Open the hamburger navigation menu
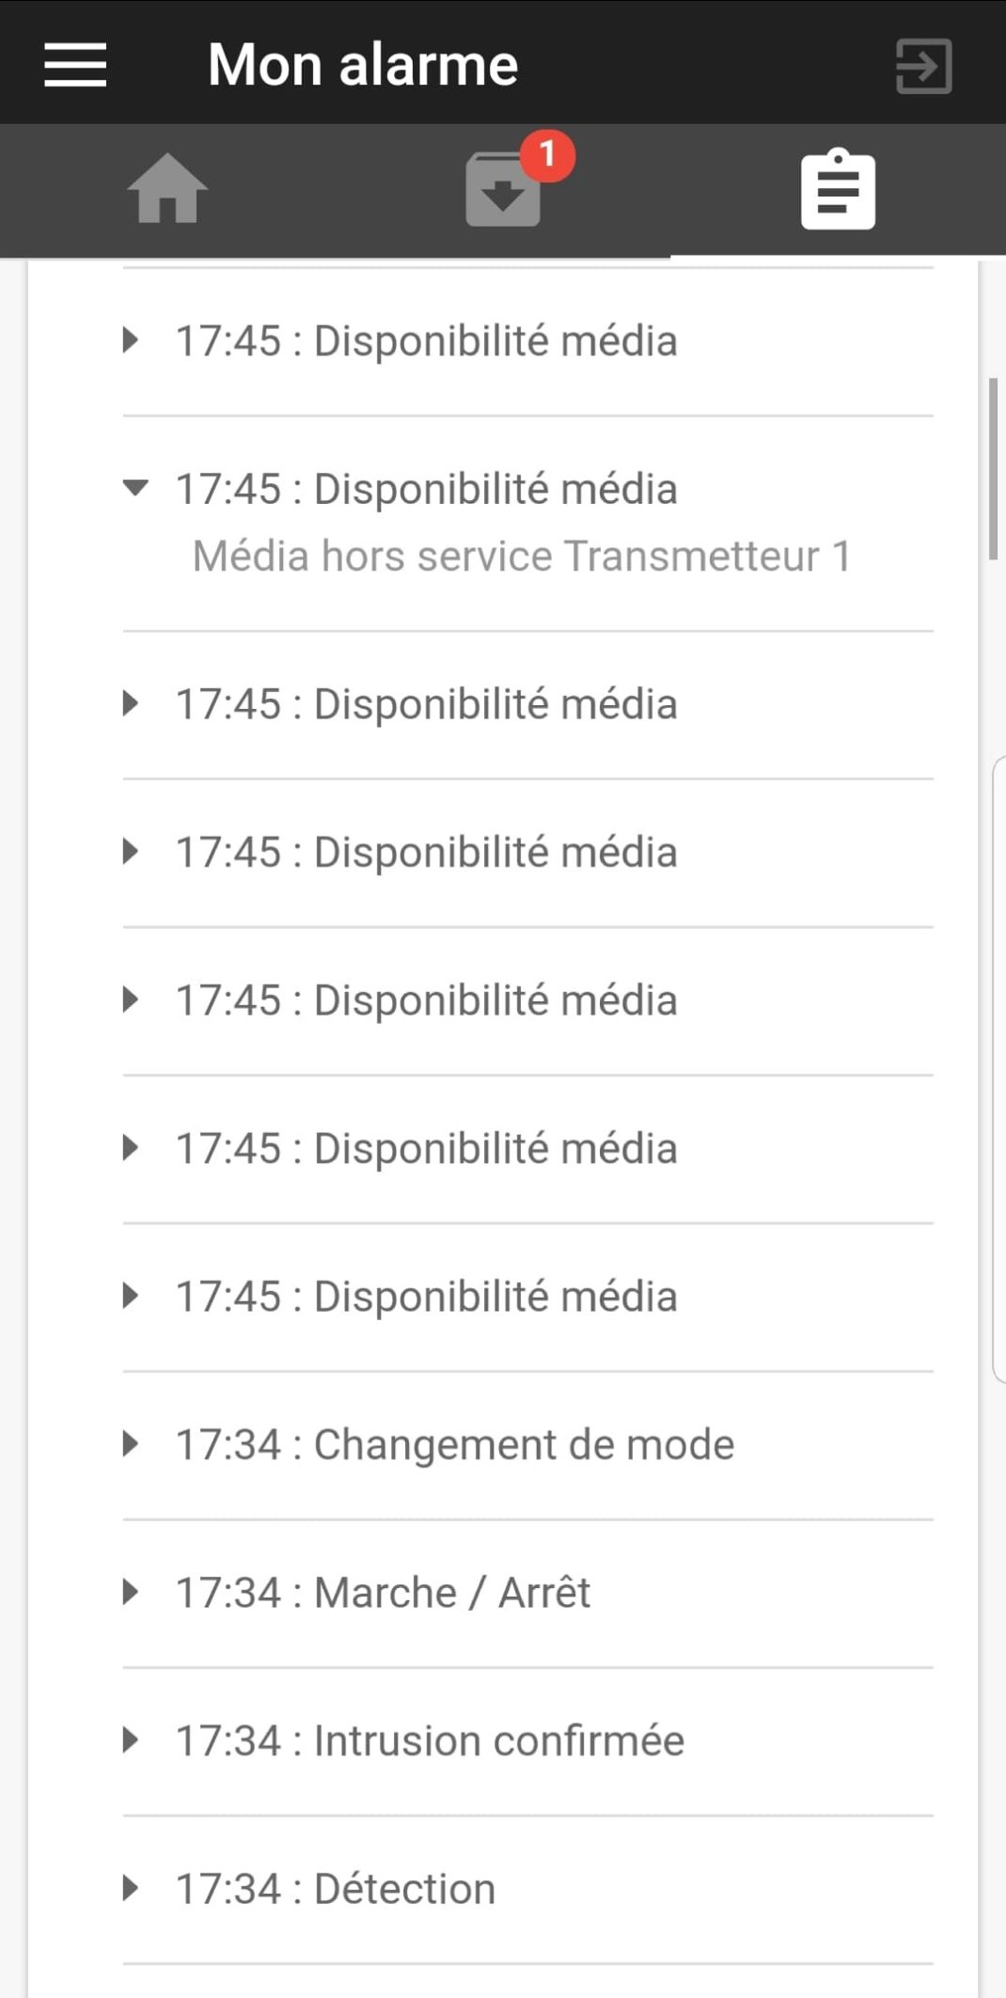Image resolution: width=1006 pixels, height=1998 pixels. pyautogui.click(x=75, y=65)
